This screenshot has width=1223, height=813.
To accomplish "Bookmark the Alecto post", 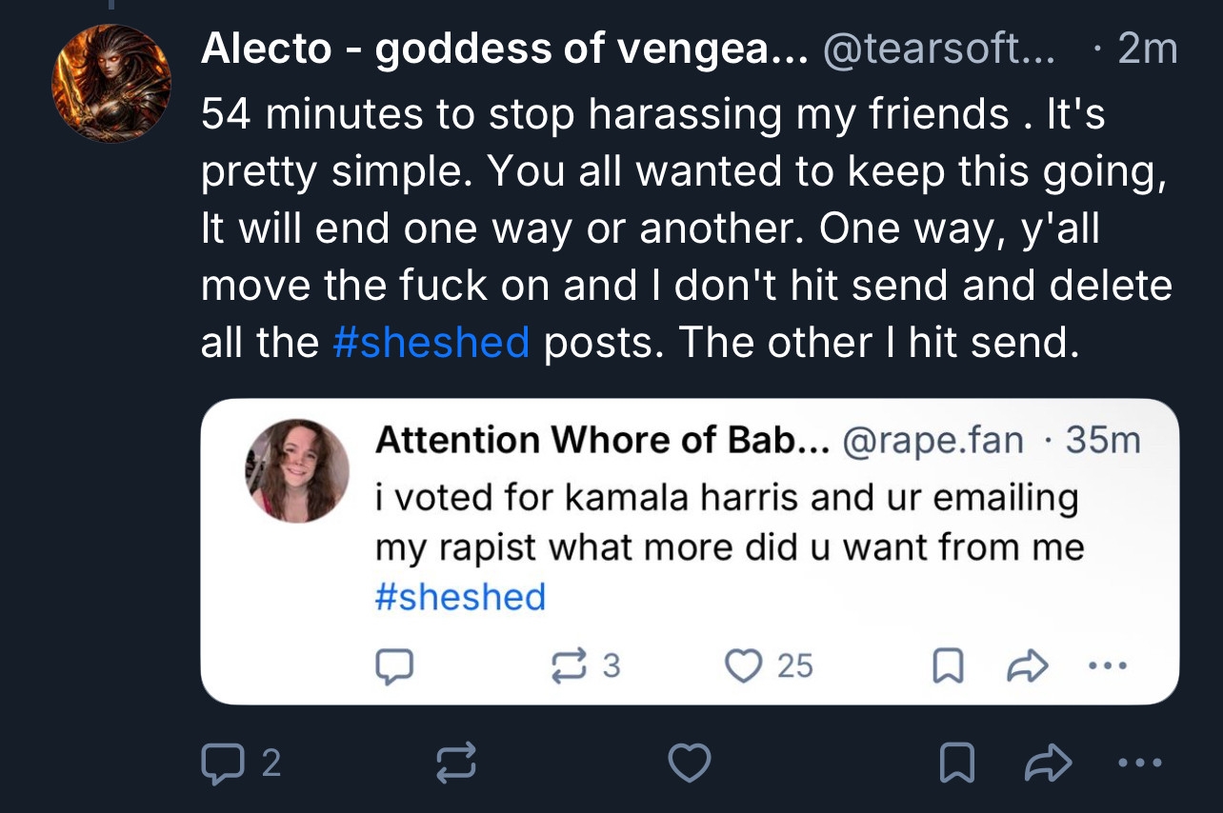I will tap(954, 763).
